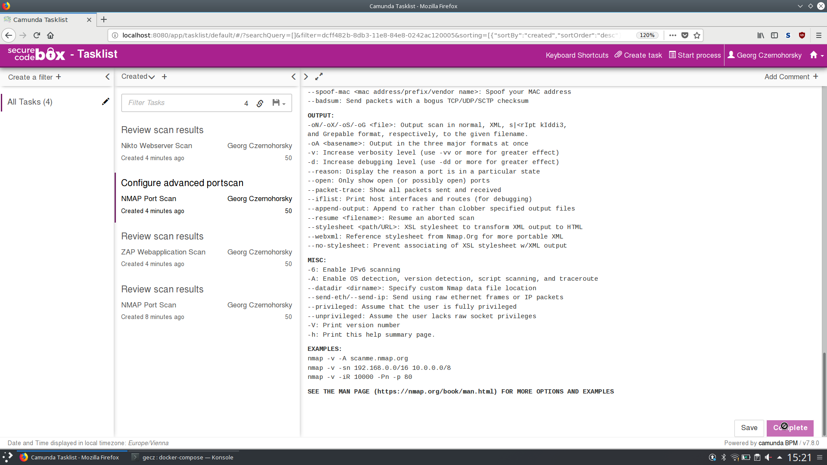Open the Keyboard Shortcuts link
827x465 pixels.
577,55
